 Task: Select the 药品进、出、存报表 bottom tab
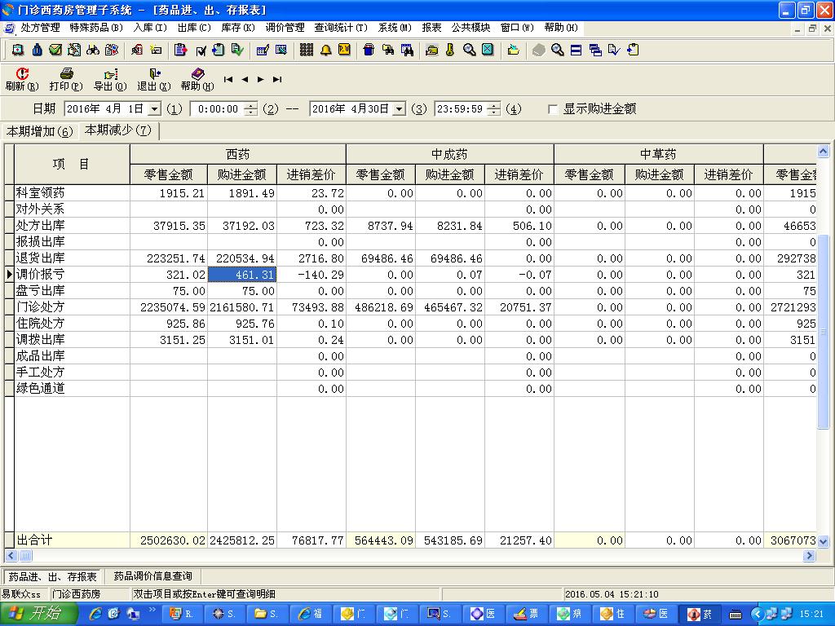click(53, 576)
